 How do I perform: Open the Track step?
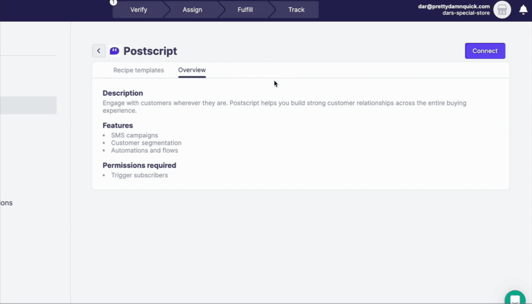coord(296,10)
